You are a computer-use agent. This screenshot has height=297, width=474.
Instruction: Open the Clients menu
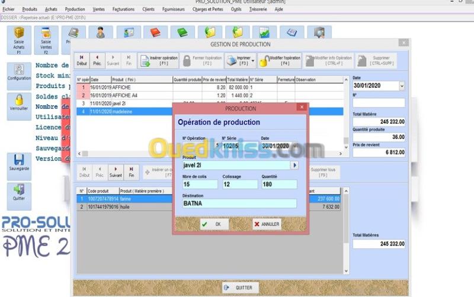(x=149, y=9)
